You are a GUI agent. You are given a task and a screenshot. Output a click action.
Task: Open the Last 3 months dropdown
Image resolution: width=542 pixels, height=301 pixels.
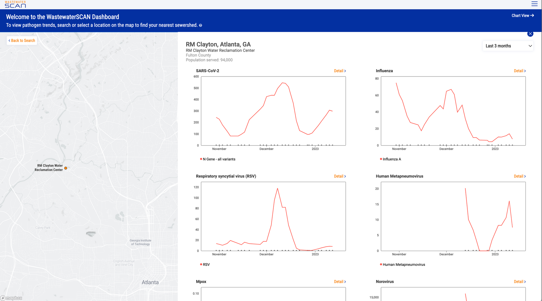click(x=508, y=46)
